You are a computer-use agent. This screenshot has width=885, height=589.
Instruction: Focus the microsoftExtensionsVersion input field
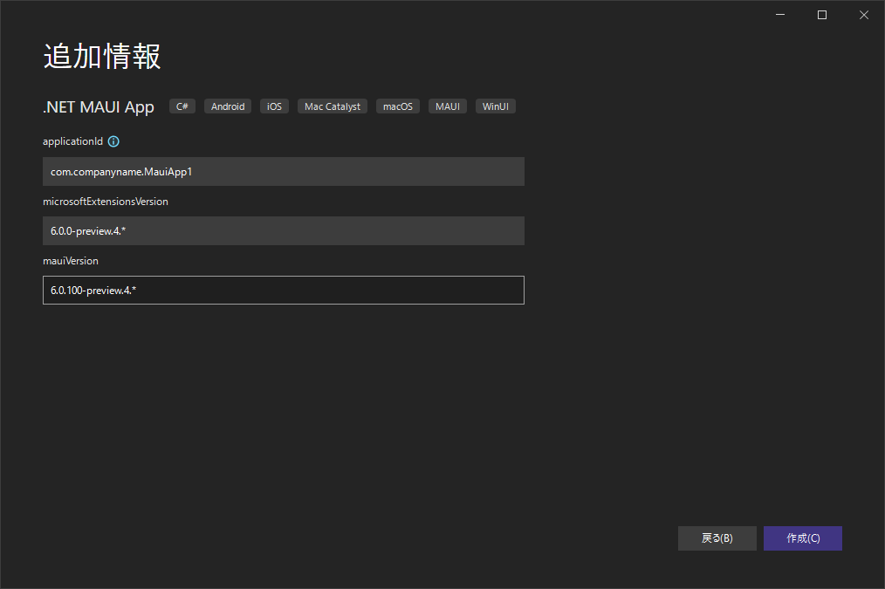(x=284, y=230)
